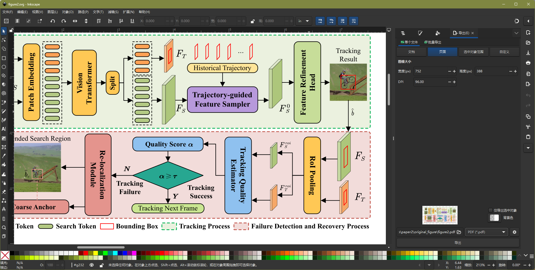Open the 路径(P) menu
This screenshot has height=270, width=535.
[x=83, y=12]
